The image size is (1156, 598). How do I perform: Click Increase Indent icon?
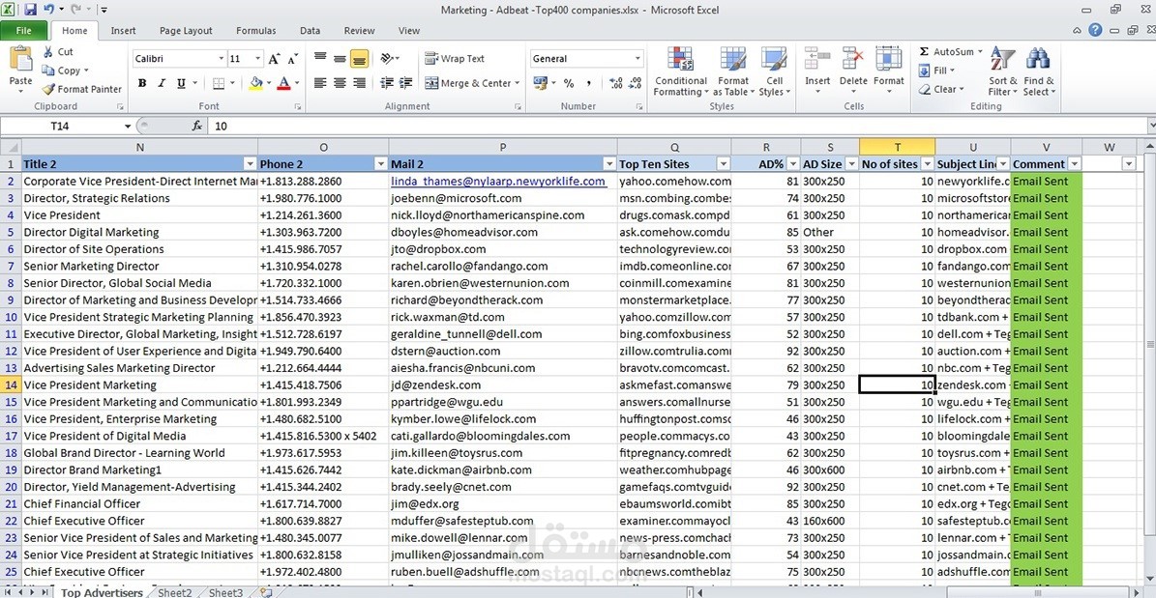coord(405,83)
